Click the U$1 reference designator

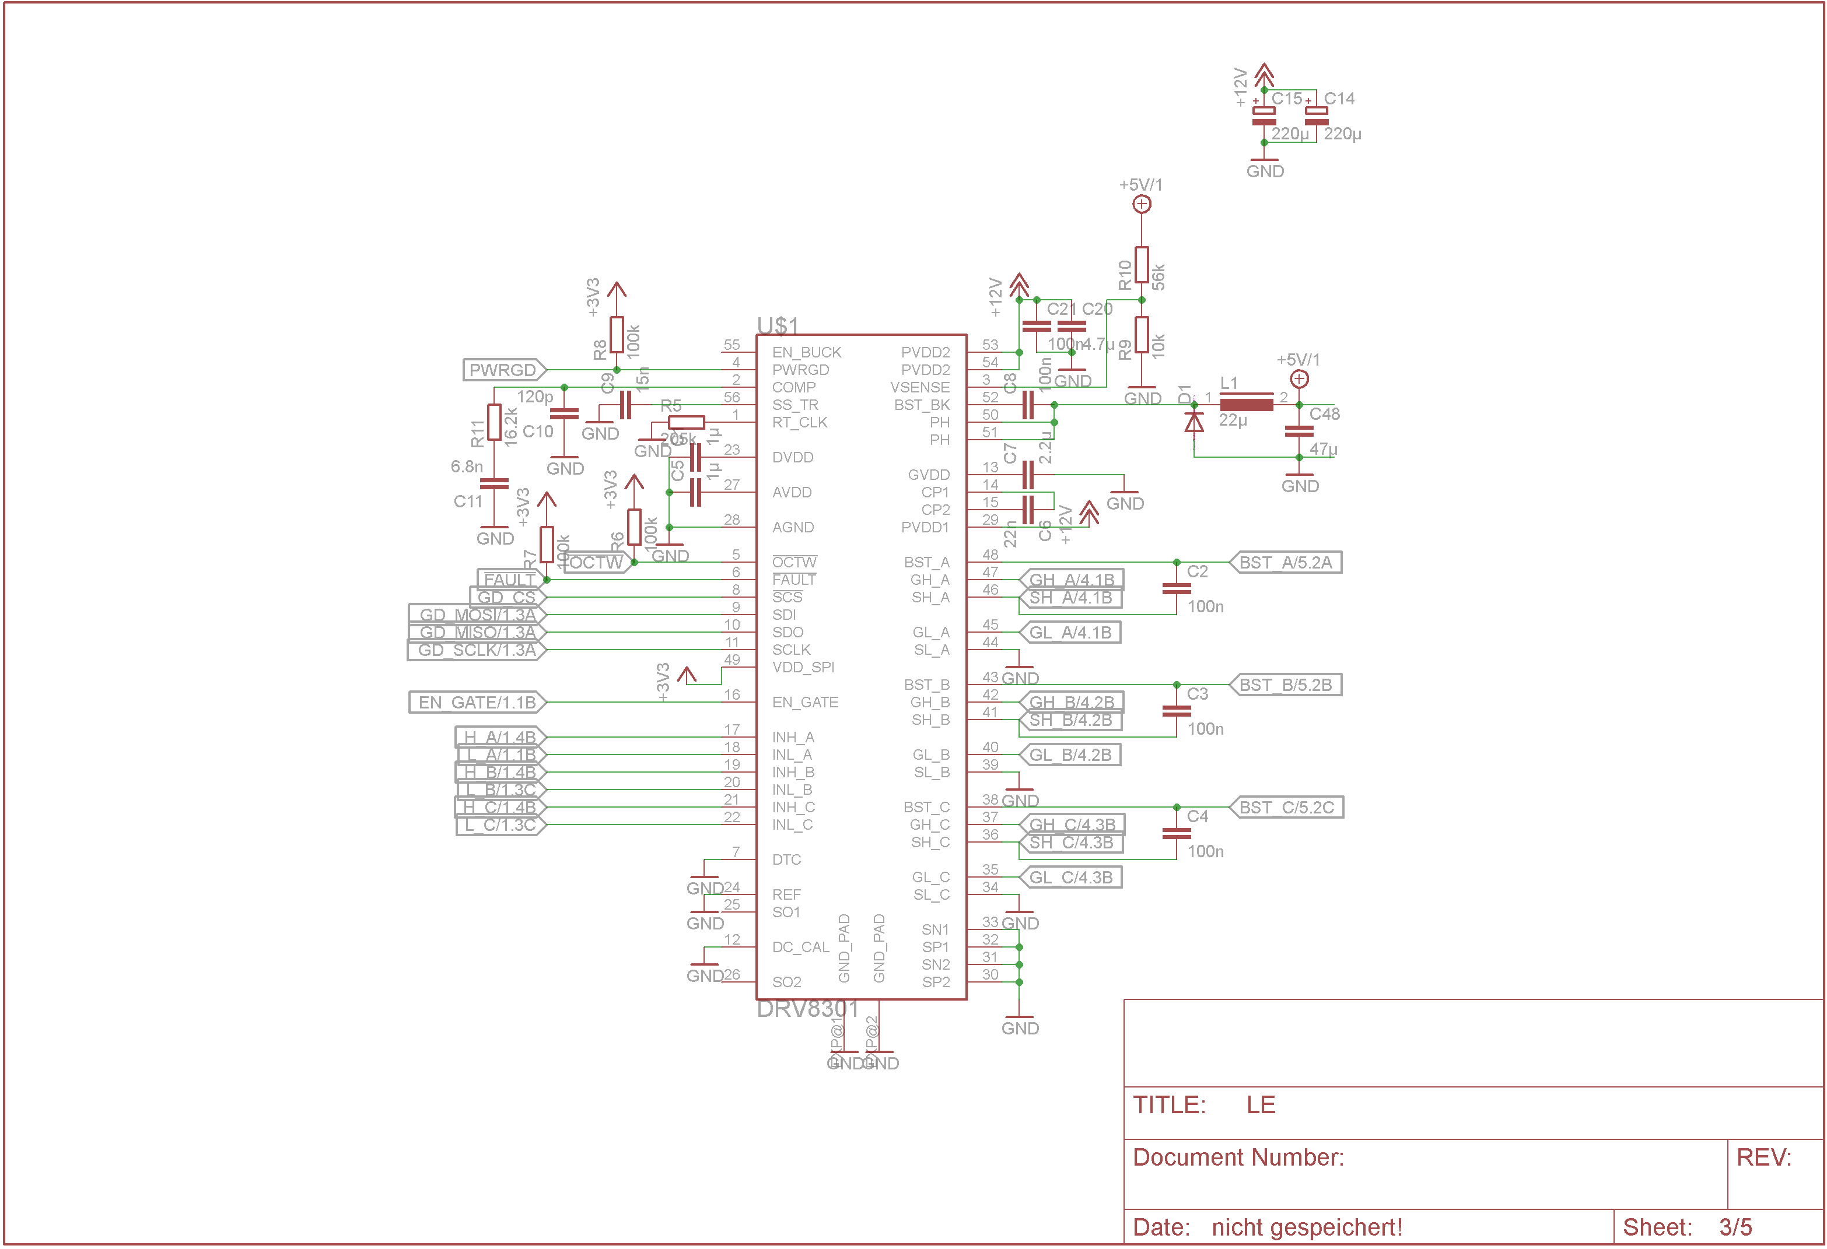point(778,325)
